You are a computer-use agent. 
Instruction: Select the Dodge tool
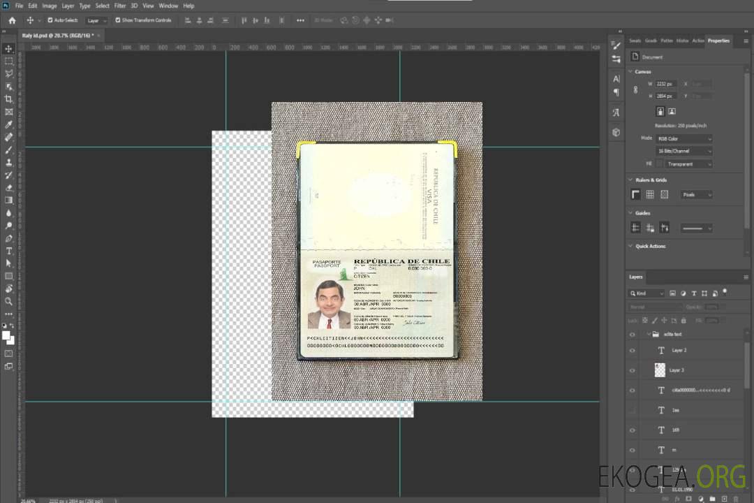click(x=8, y=225)
